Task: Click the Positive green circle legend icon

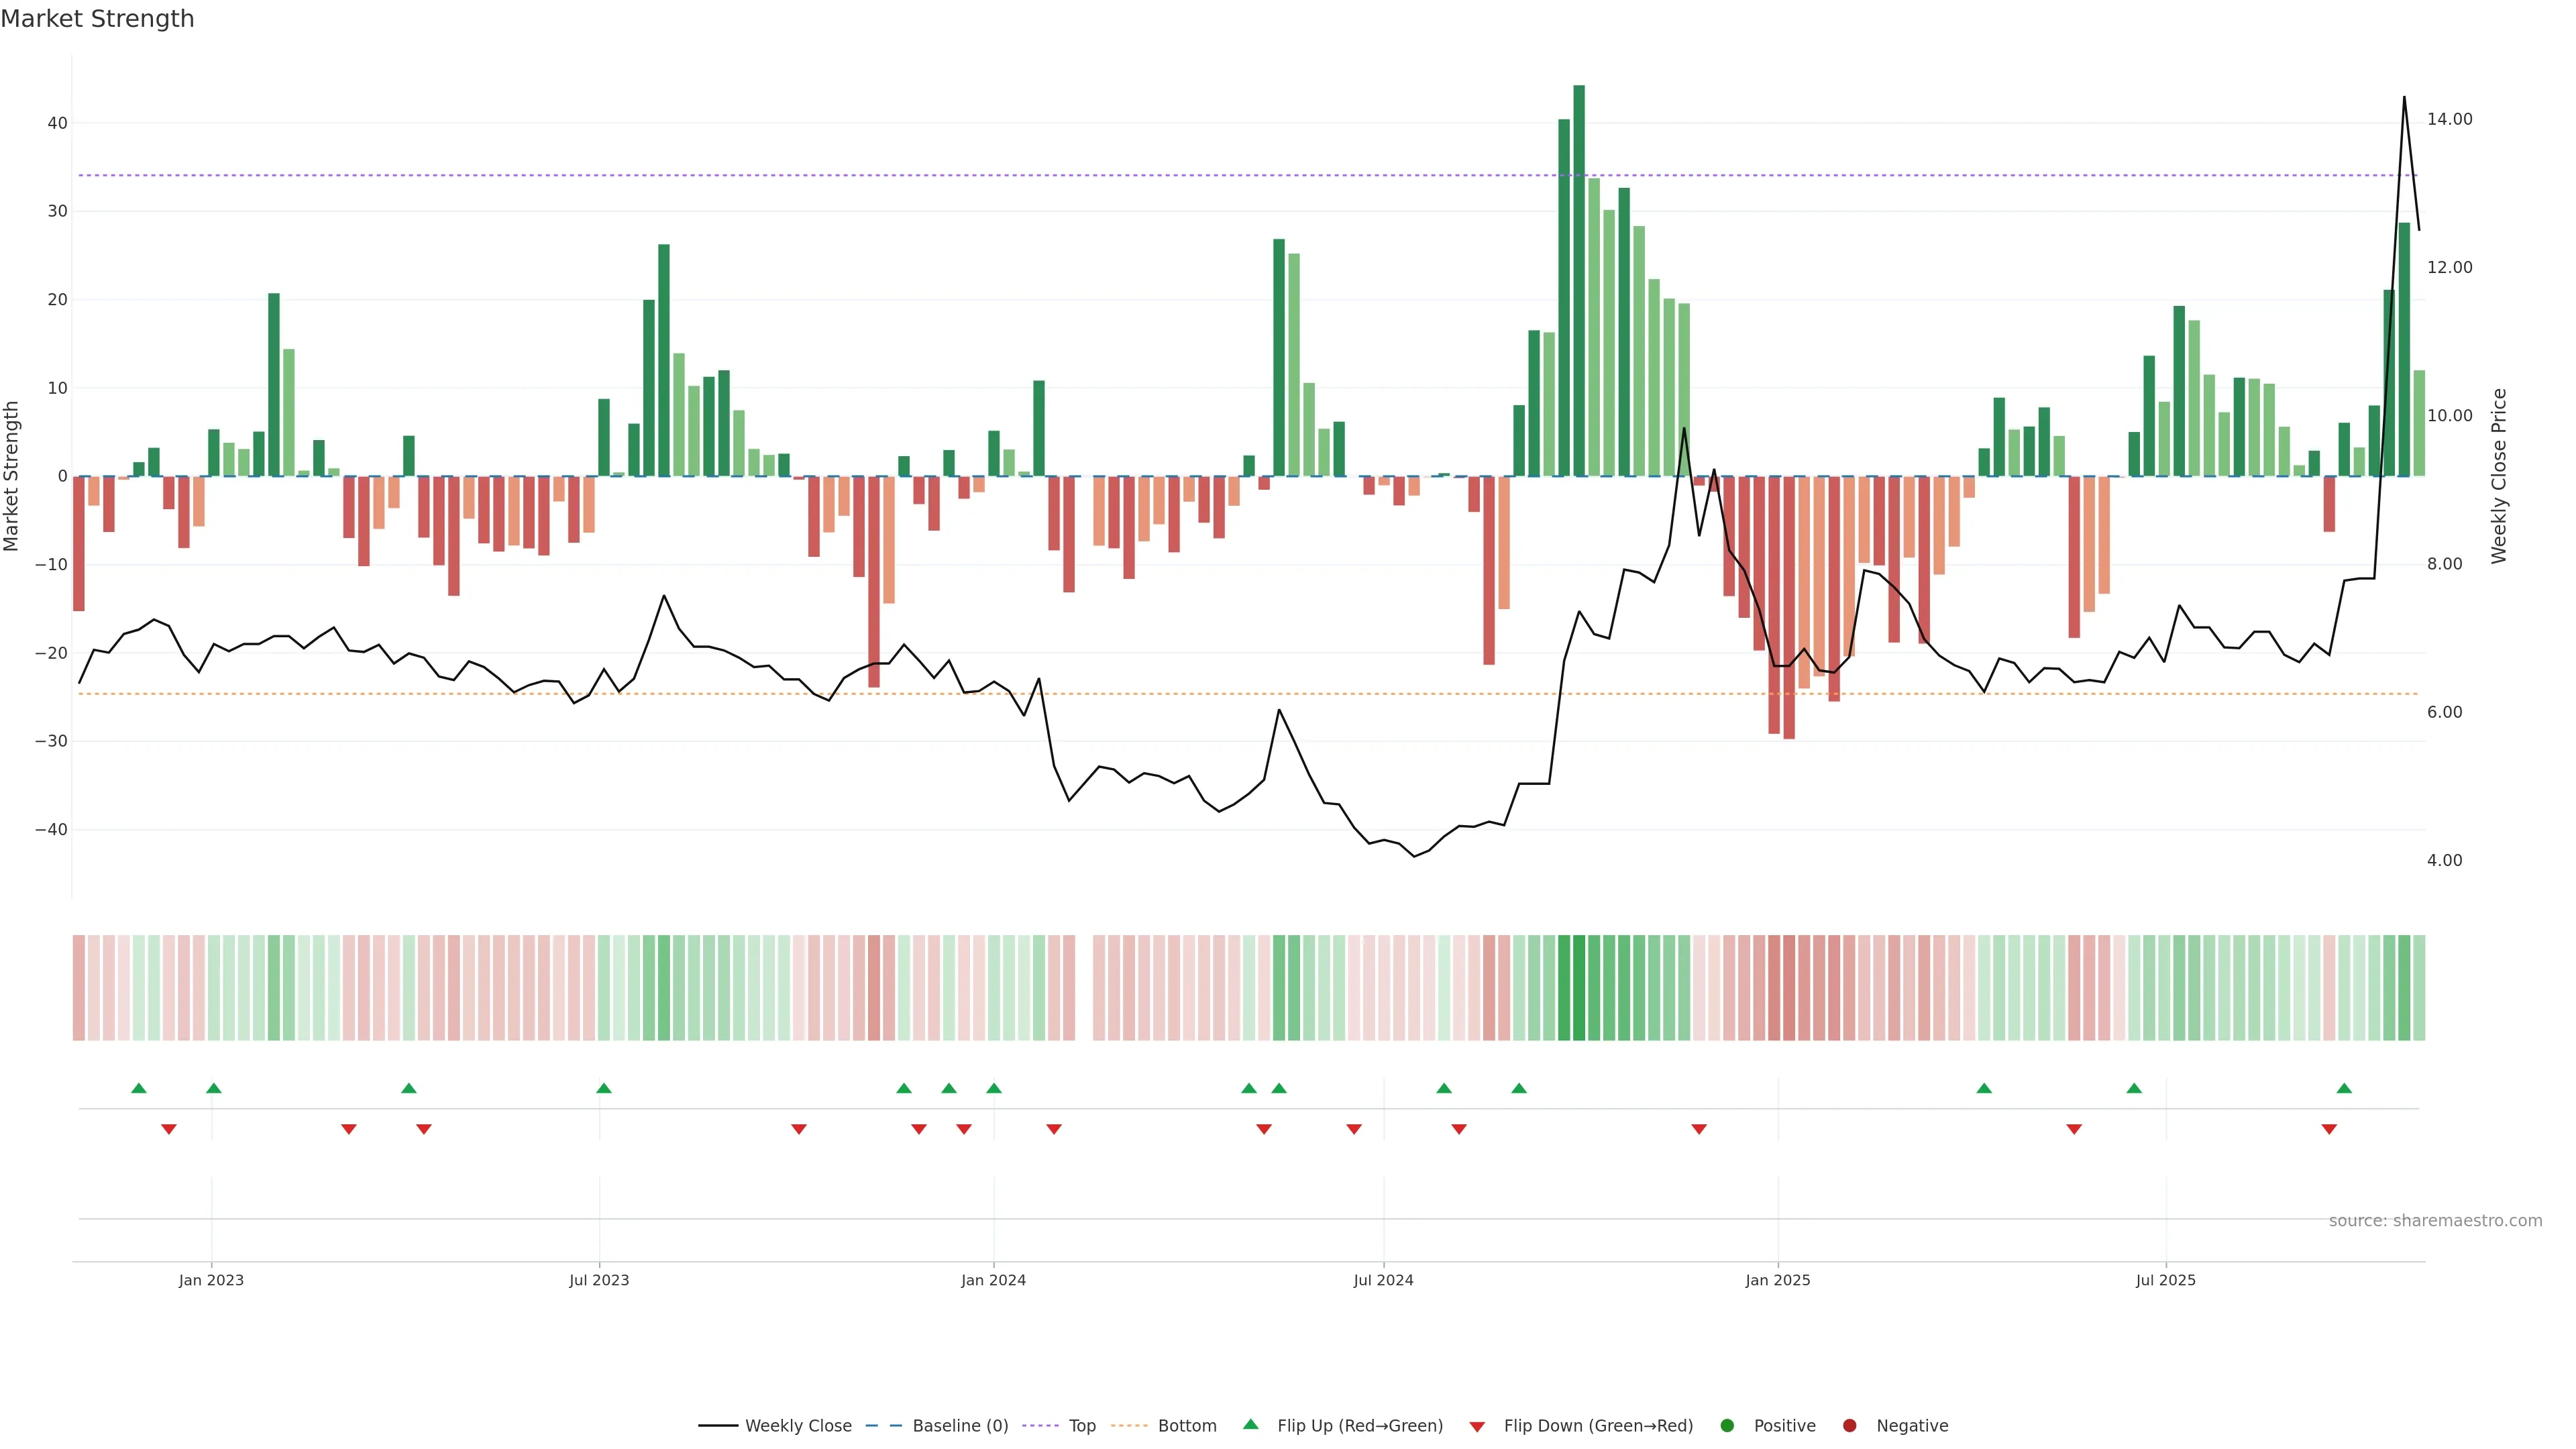Action: (x=1727, y=1425)
